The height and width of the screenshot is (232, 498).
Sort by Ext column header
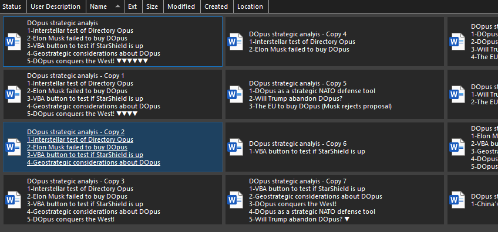[133, 6]
